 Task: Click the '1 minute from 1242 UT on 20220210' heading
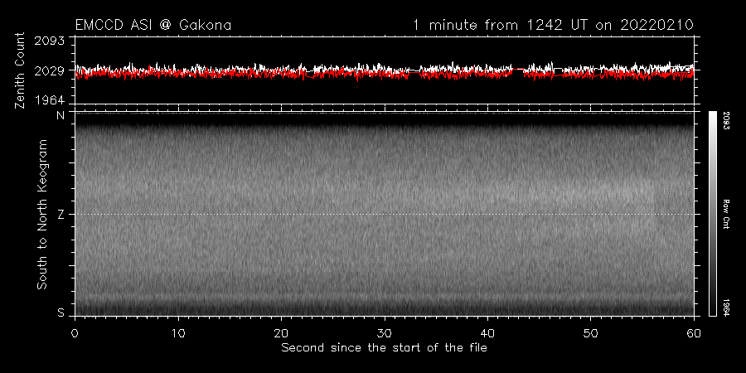pos(554,25)
